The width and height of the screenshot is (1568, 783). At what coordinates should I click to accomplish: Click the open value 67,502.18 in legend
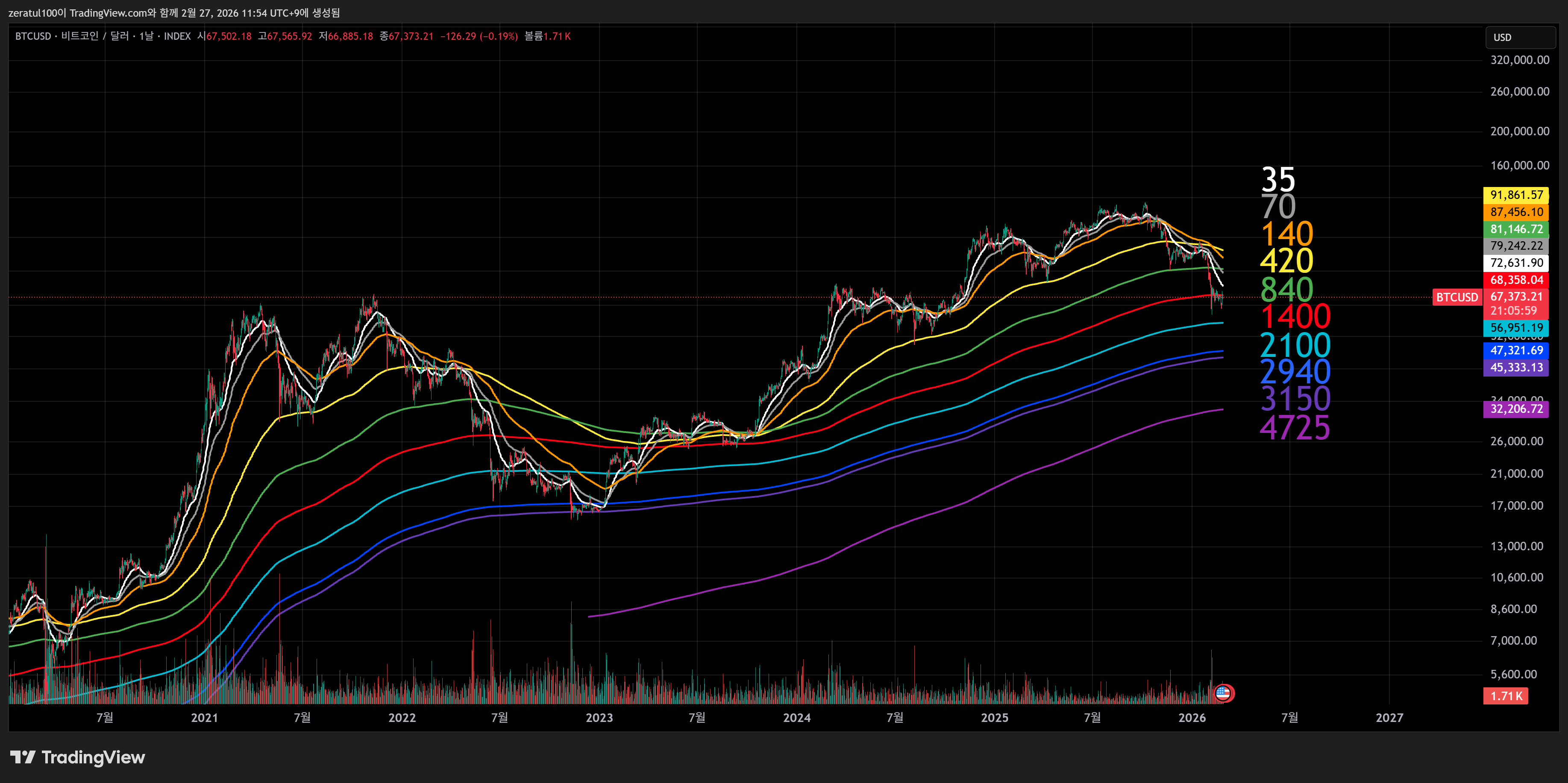coord(229,37)
